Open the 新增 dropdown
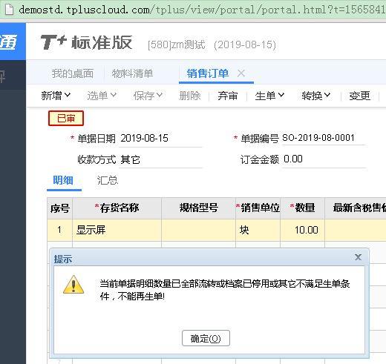Image resolution: width=386 pixels, height=364 pixels. coord(56,96)
